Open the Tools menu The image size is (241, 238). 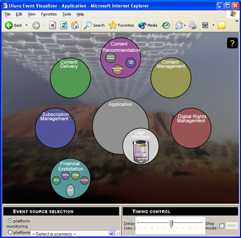[67, 14]
